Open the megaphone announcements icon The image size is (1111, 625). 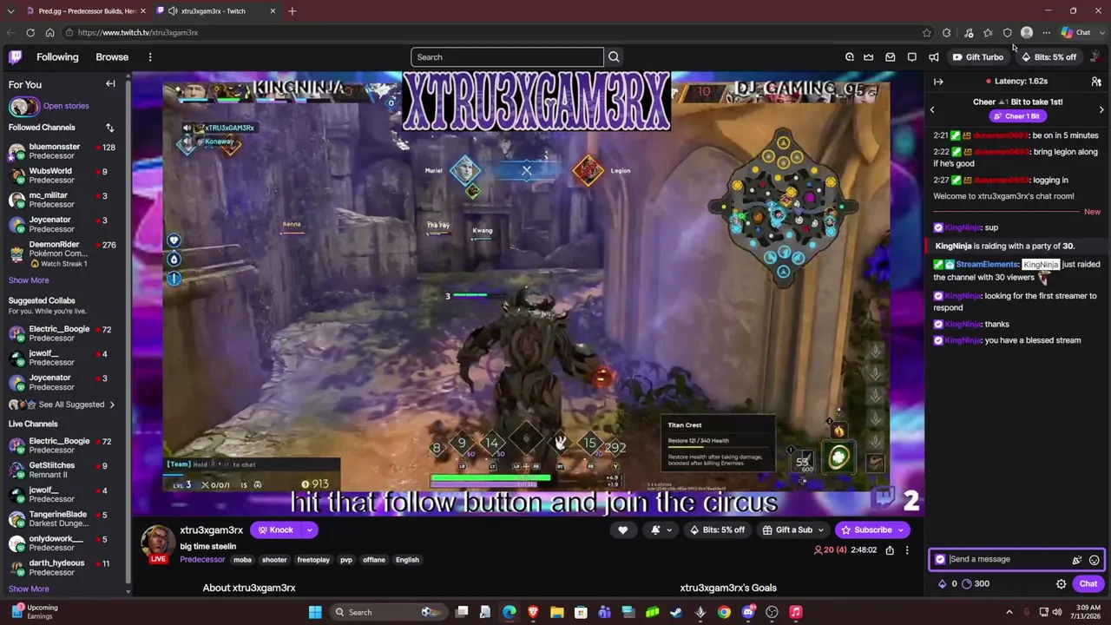934,57
